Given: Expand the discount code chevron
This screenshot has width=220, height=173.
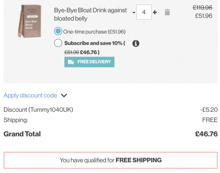Looking at the screenshot, I should [x=64, y=95].
